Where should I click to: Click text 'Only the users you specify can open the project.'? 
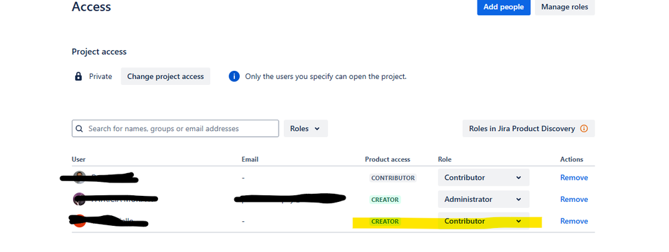point(325,77)
